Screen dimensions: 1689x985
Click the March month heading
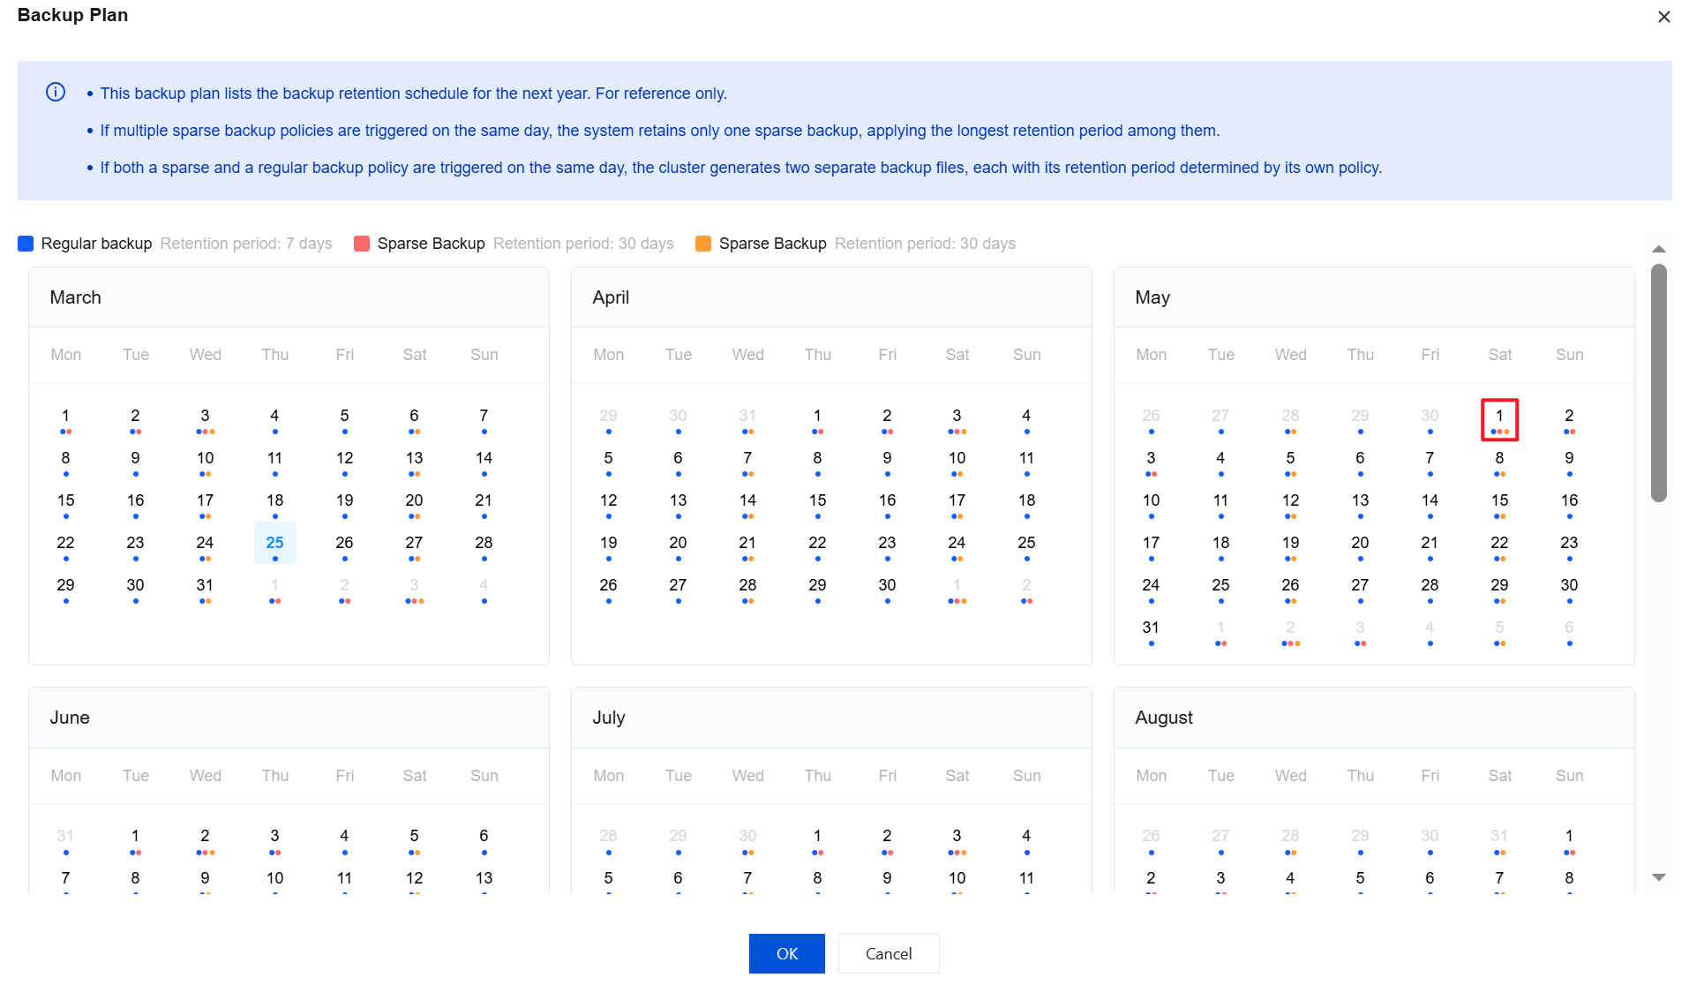(x=76, y=297)
